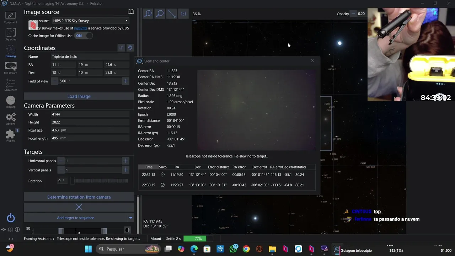Open the Image source dropdown
The height and width of the screenshot is (256, 455).
pyautogui.click(x=90, y=21)
